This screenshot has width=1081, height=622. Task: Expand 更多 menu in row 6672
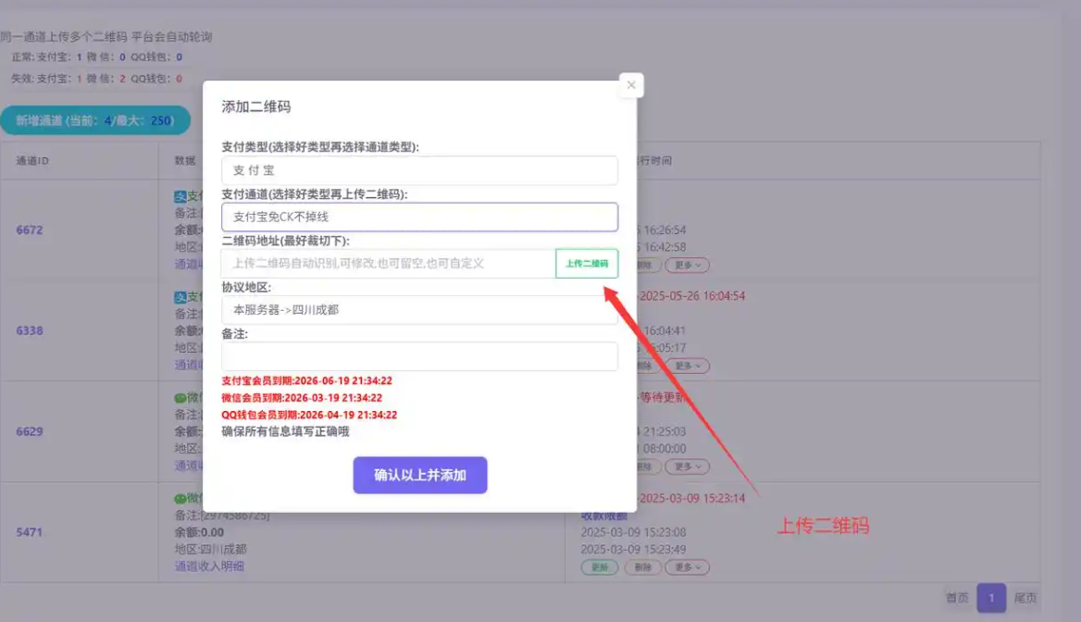[687, 265]
